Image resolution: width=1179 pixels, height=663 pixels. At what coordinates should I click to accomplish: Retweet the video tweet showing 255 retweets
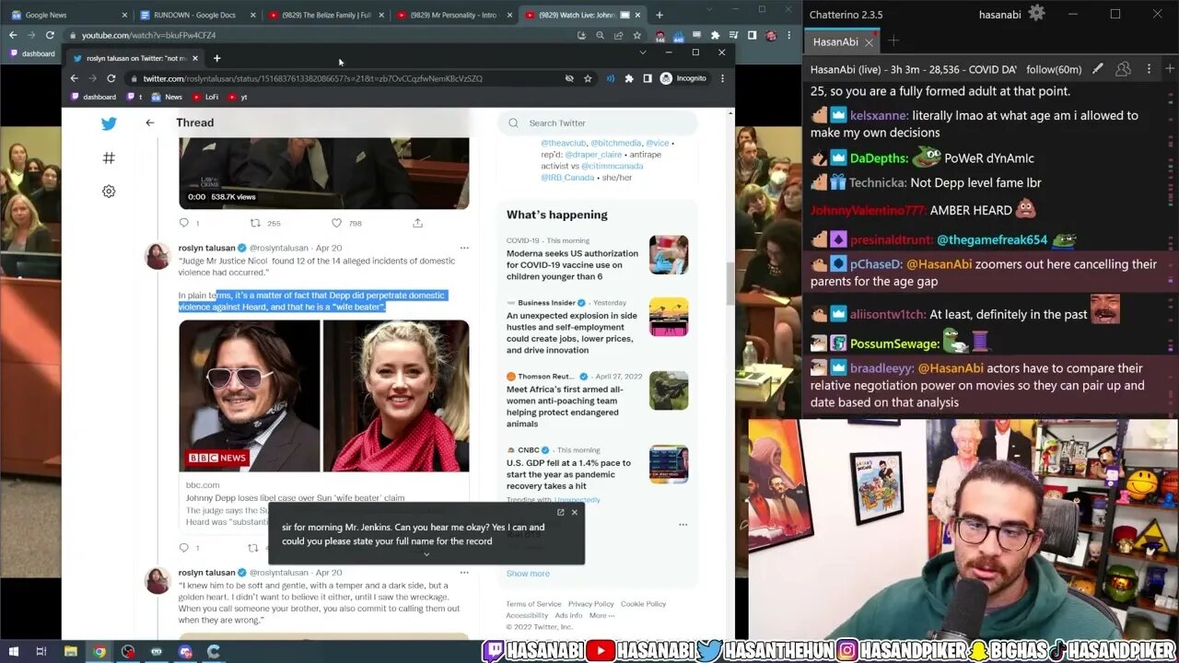tap(255, 223)
